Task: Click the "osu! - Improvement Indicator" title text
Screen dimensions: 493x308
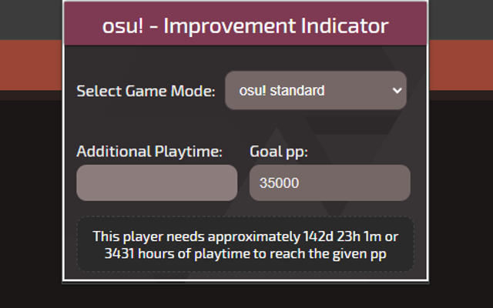Action: (245, 25)
